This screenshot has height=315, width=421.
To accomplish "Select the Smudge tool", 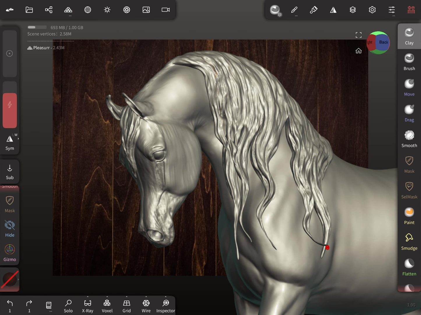I will pyautogui.click(x=409, y=241).
